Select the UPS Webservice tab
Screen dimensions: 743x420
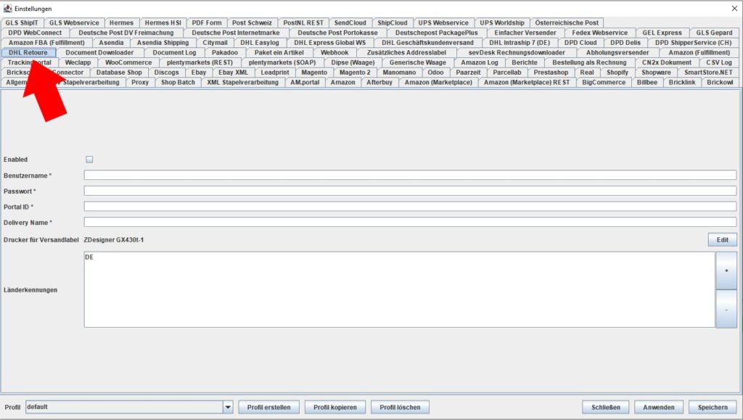point(443,22)
